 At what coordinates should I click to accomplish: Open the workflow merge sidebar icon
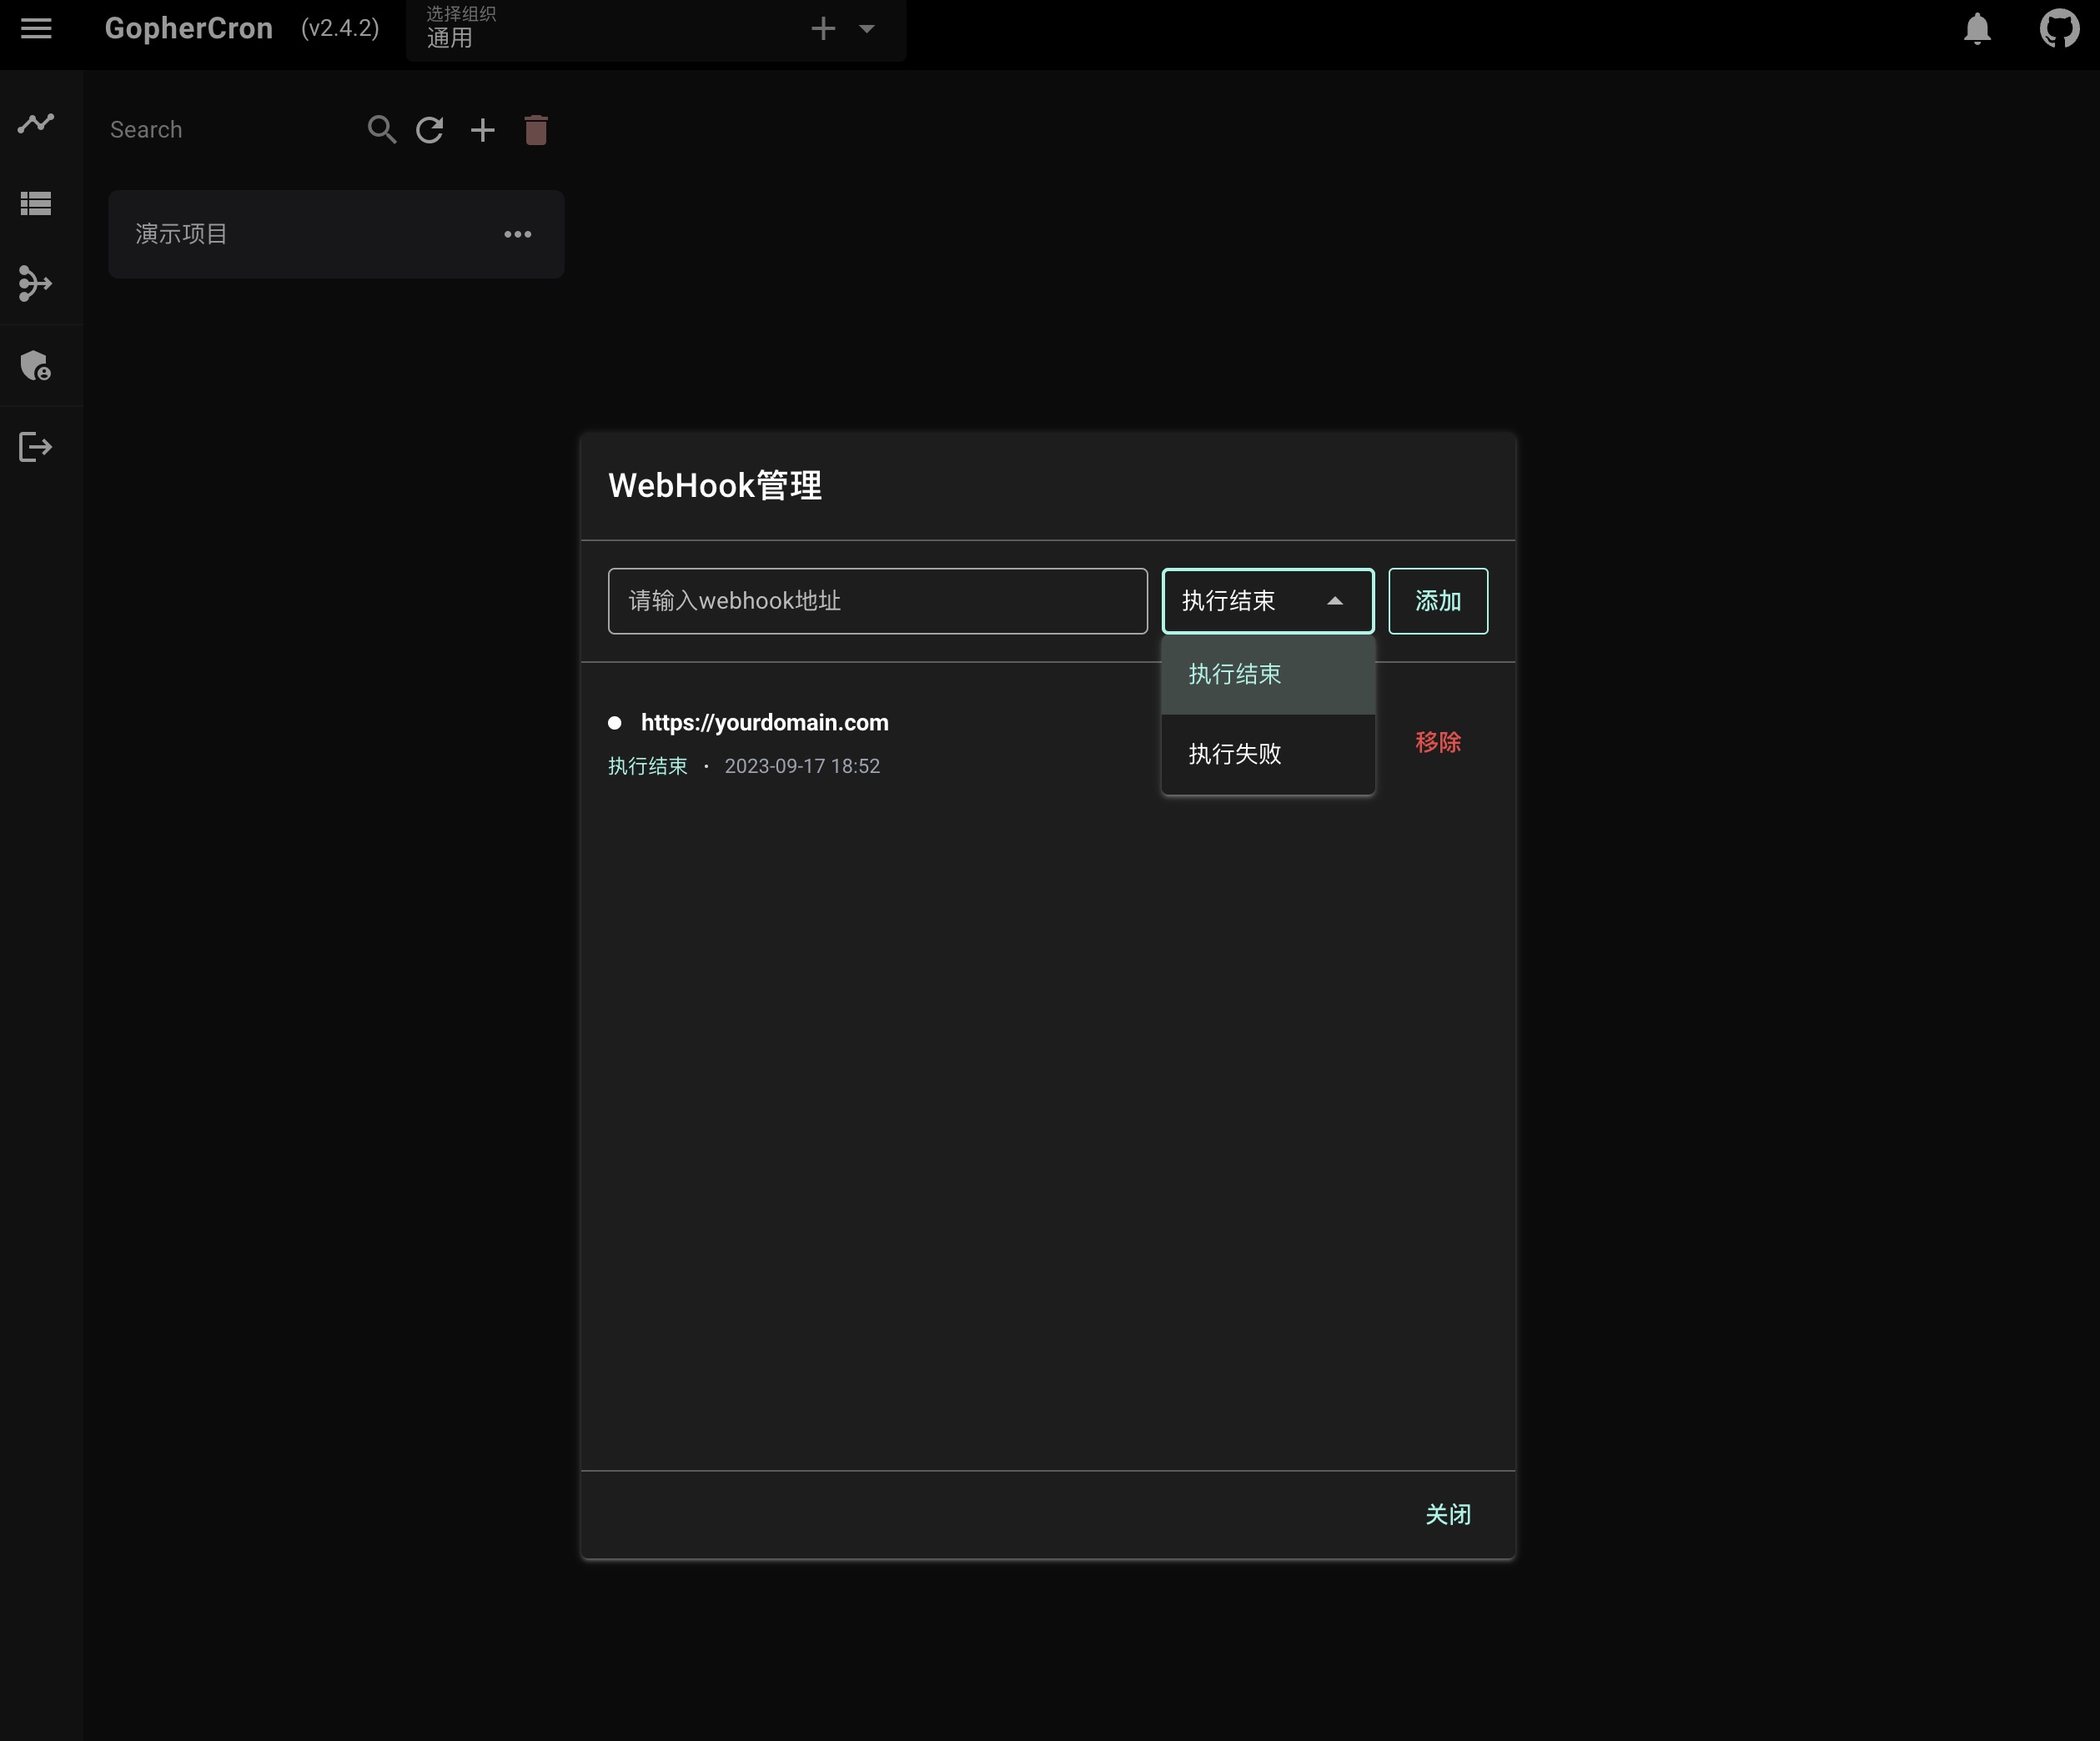pos(36,284)
